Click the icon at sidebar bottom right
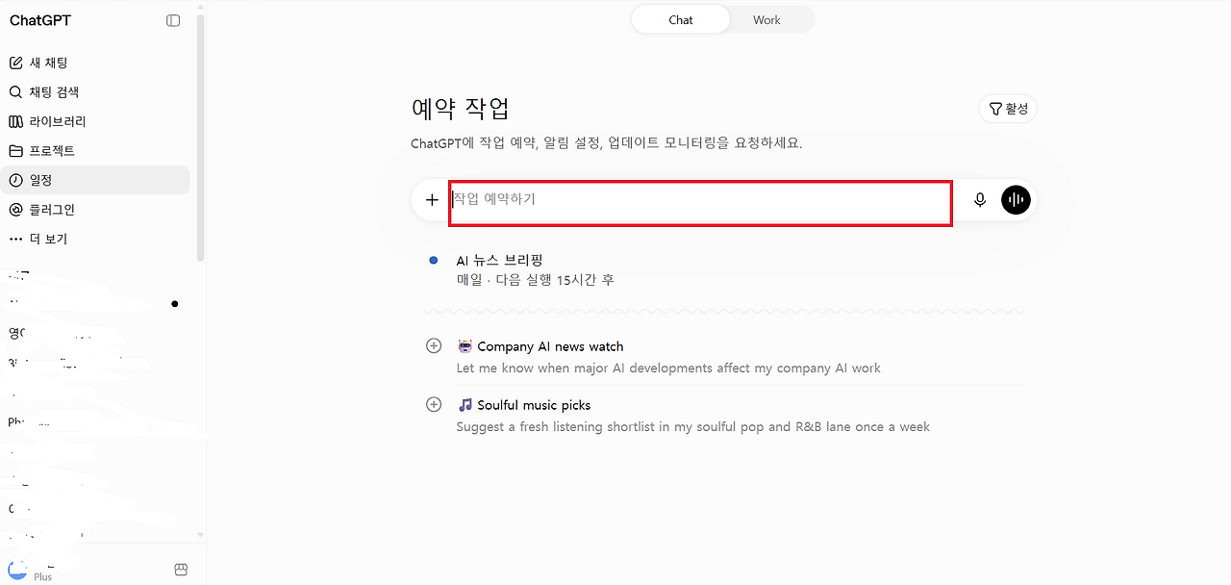 tap(181, 570)
